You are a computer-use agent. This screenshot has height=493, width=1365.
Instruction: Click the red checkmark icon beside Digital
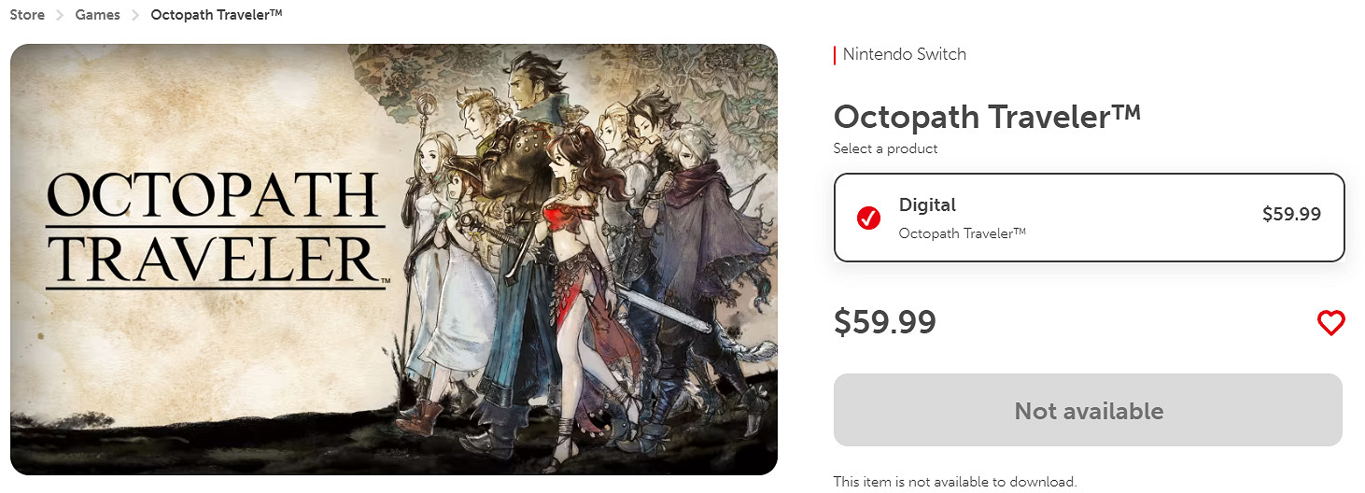point(868,218)
